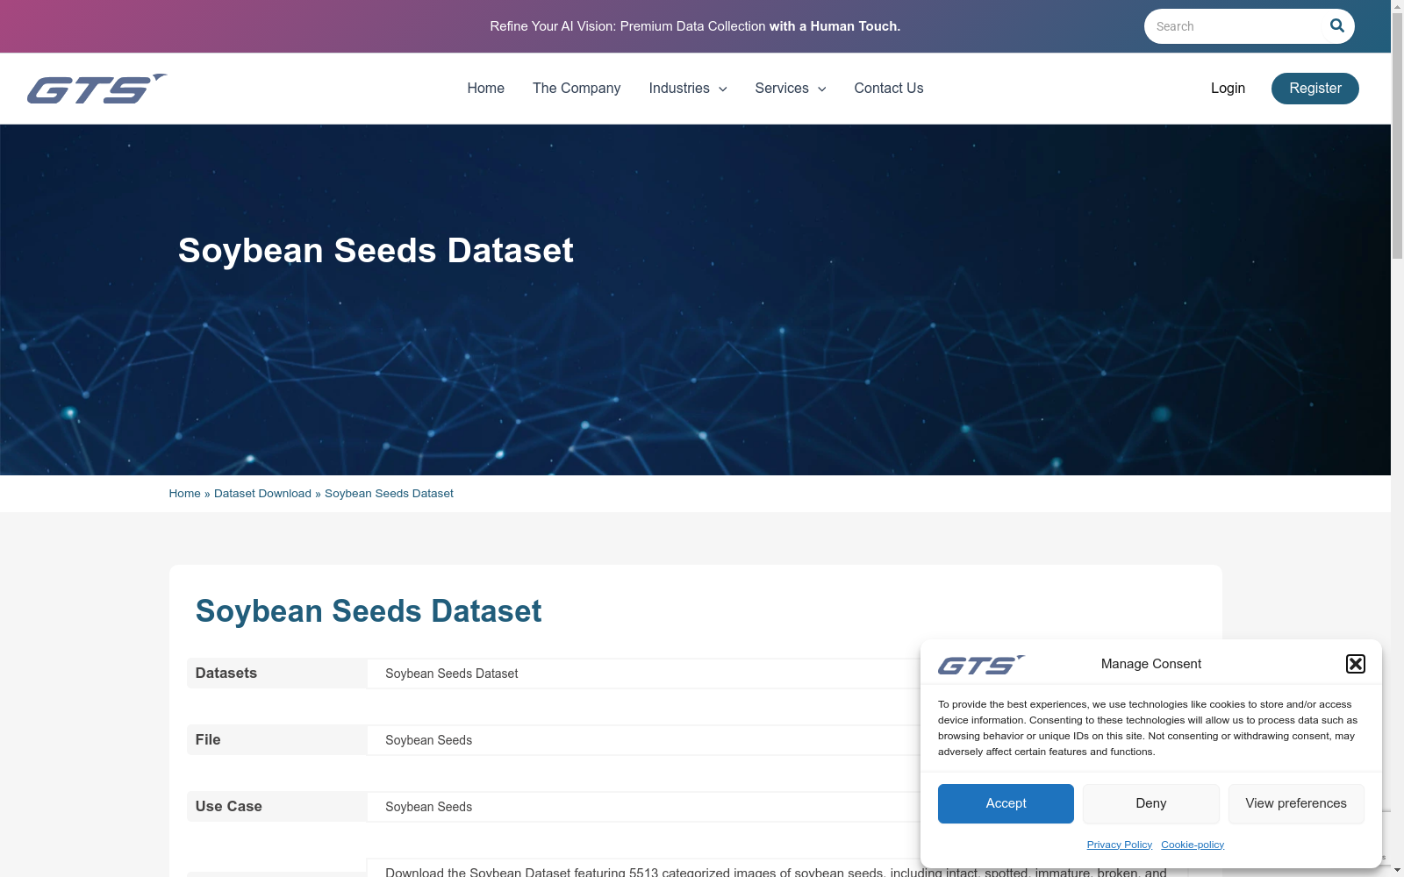Open the Privacy Policy link
This screenshot has width=1404, height=877.
1119,845
